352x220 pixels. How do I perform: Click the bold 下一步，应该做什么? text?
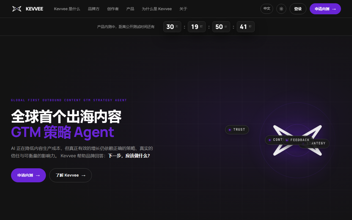[129, 156]
